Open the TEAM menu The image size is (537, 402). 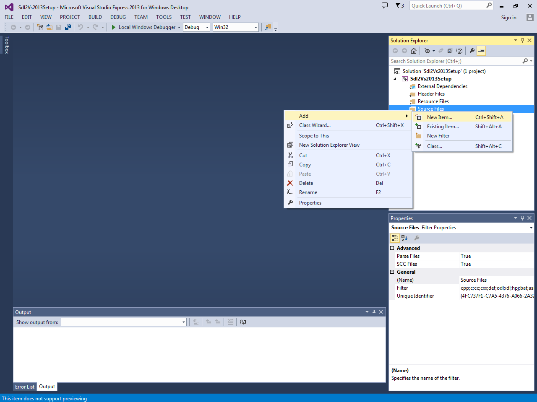pyautogui.click(x=141, y=17)
